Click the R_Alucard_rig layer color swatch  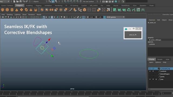pyautogui.click(x=159, y=69)
